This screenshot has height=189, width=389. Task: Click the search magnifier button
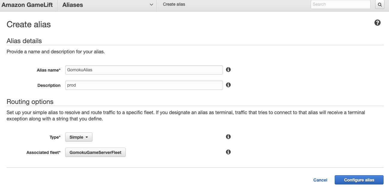pos(380,4)
